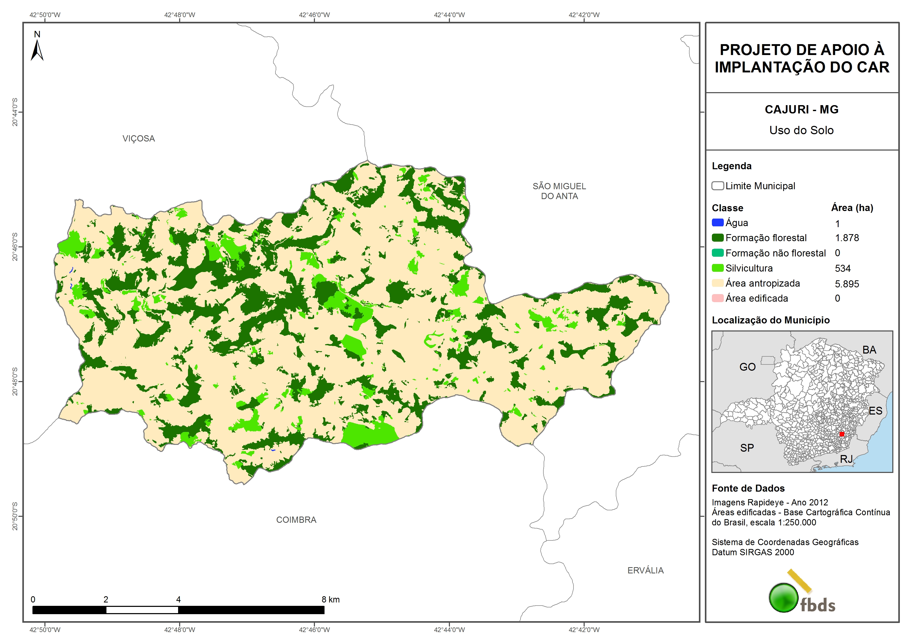Click the CAJURI - MG heading
Screen dimensions: 911x644
click(x=801, y=110)
